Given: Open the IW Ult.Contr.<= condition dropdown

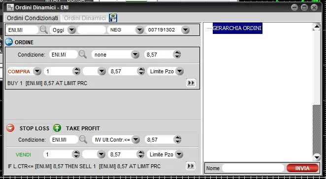Looking at the screenshot, I should point(135,140).
